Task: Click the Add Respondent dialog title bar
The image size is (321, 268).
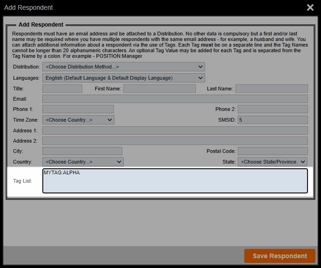Action: (x=140, y=7)
